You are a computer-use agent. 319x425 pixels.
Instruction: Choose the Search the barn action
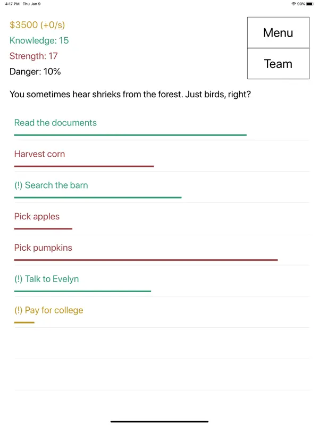click(x=51, y=185)
